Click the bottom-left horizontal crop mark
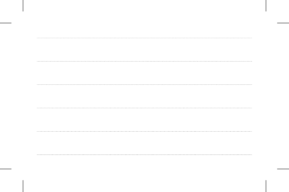This screenshot has height=192, width=289. point(6,168)
